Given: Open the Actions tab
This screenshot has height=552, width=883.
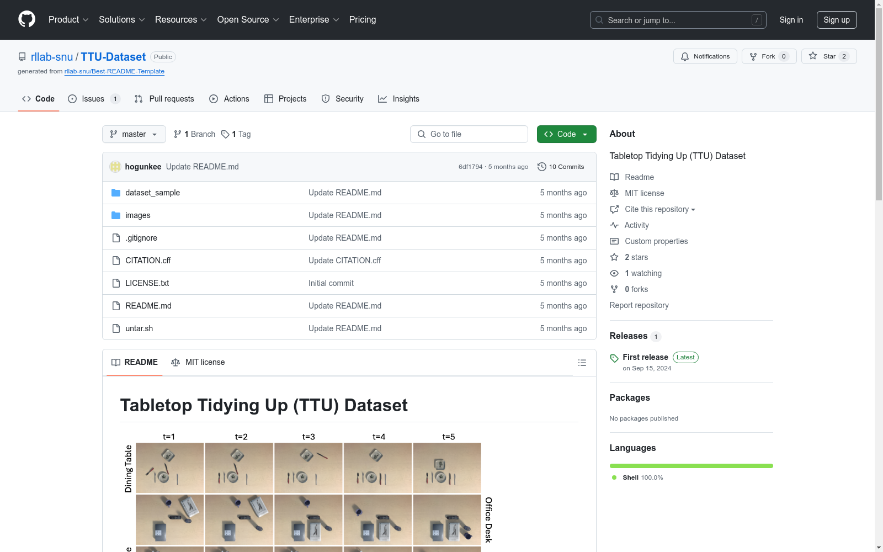Looking at the screenshot, I should click(229, 99).
